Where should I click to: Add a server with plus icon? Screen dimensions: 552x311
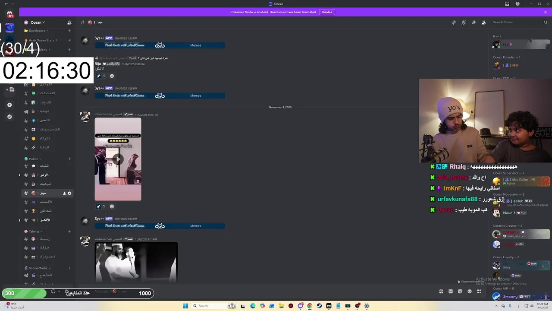click(9, 105)
